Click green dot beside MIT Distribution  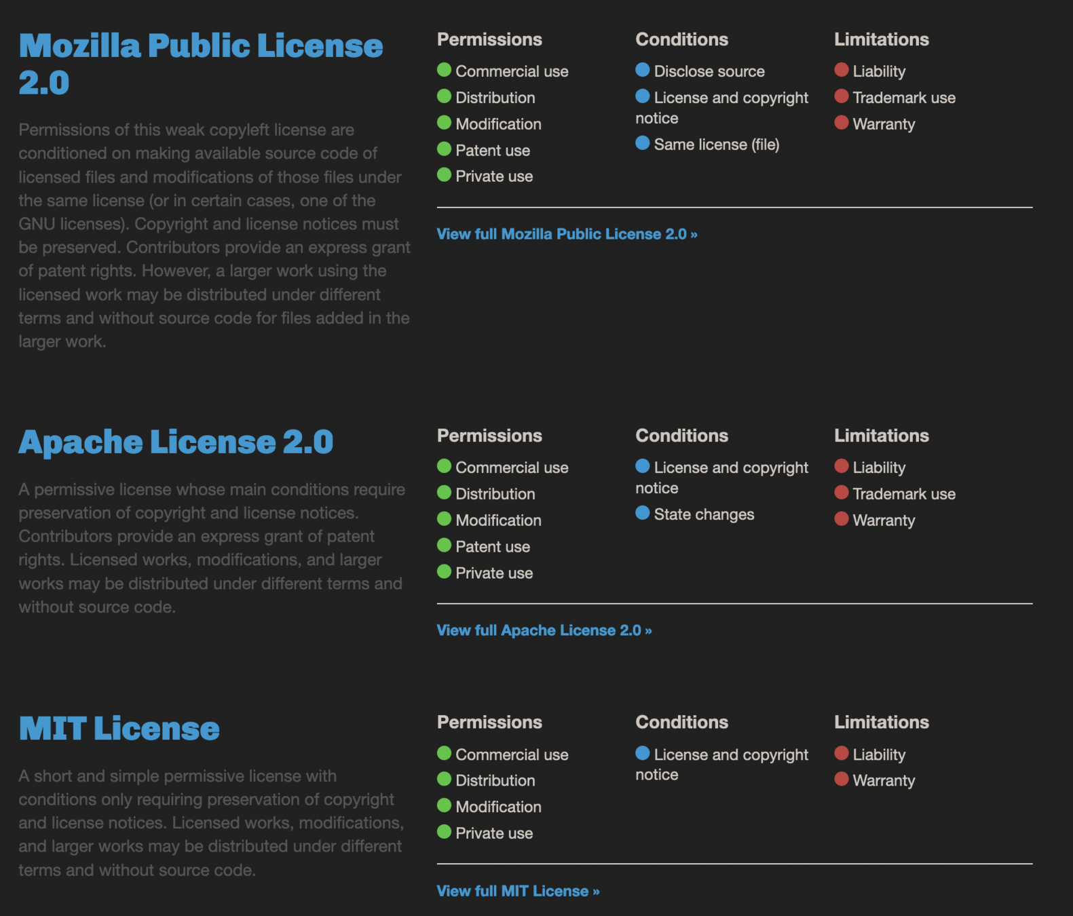[x=445, y=779]
